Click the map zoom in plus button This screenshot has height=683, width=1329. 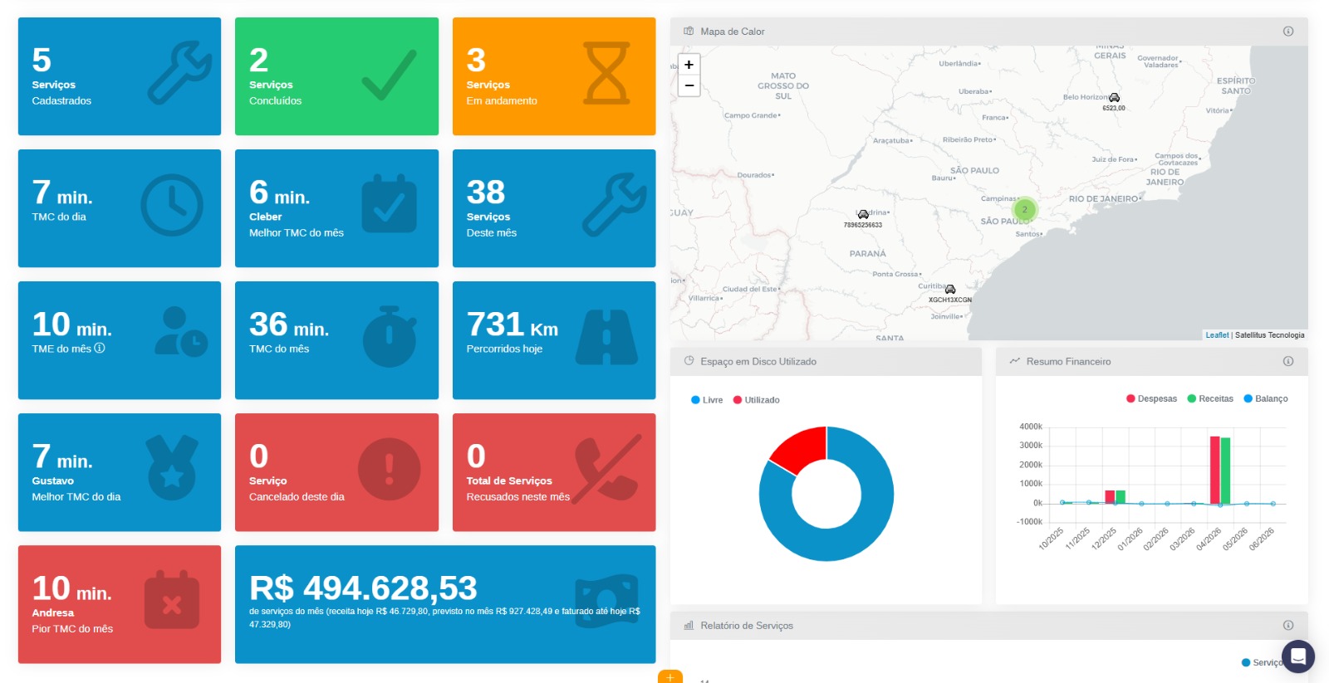coord(689,65)
